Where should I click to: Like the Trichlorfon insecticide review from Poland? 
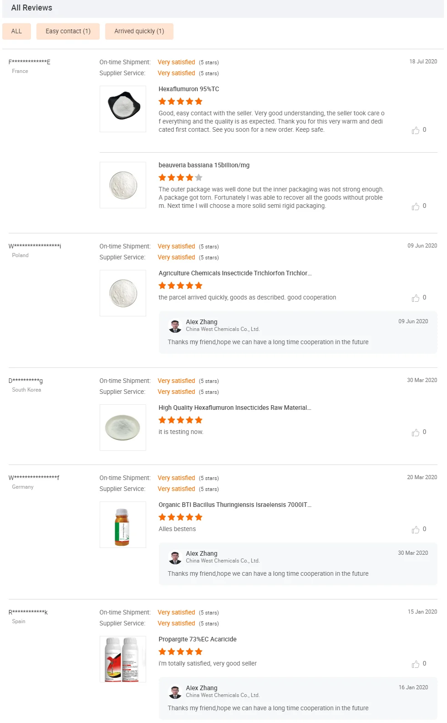[416, 298]
